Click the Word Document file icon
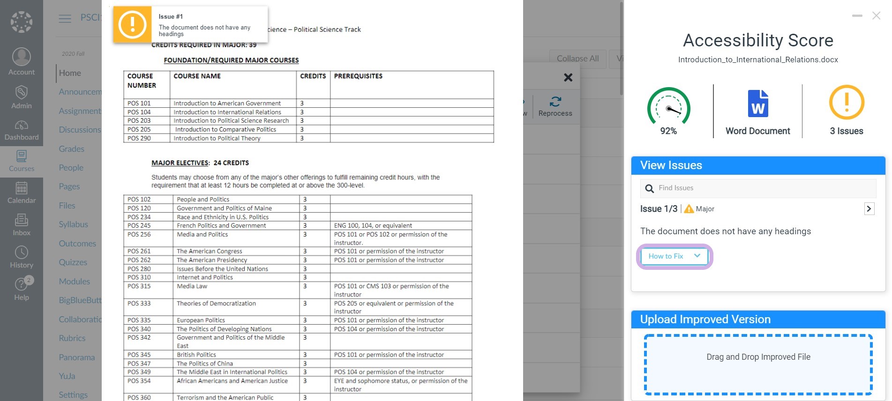 [x=757, y=104]
